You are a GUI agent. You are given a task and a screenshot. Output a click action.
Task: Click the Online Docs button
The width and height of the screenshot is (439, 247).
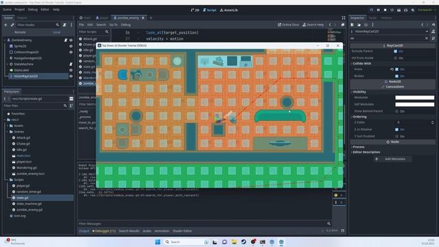pyautogui.click(x=288, y=25)
